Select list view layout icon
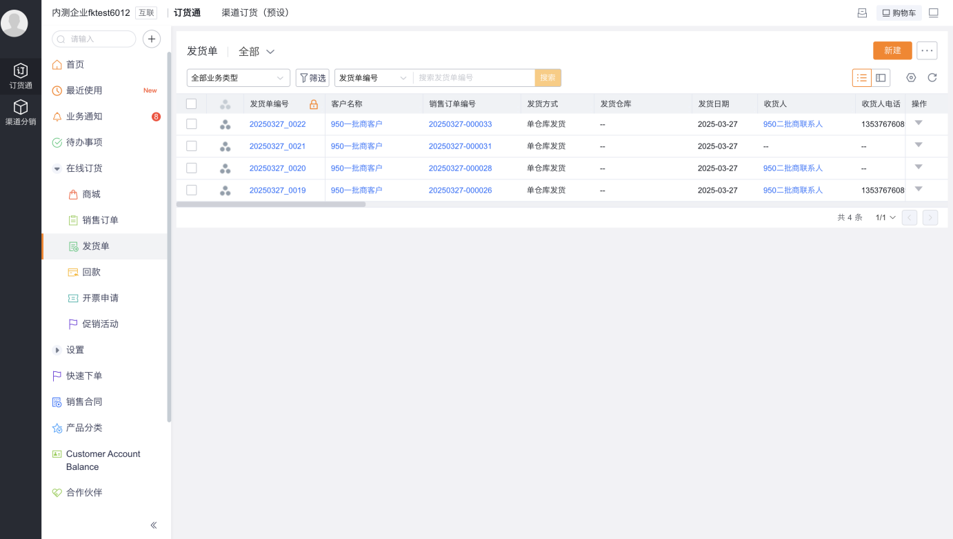 [862, 78]
